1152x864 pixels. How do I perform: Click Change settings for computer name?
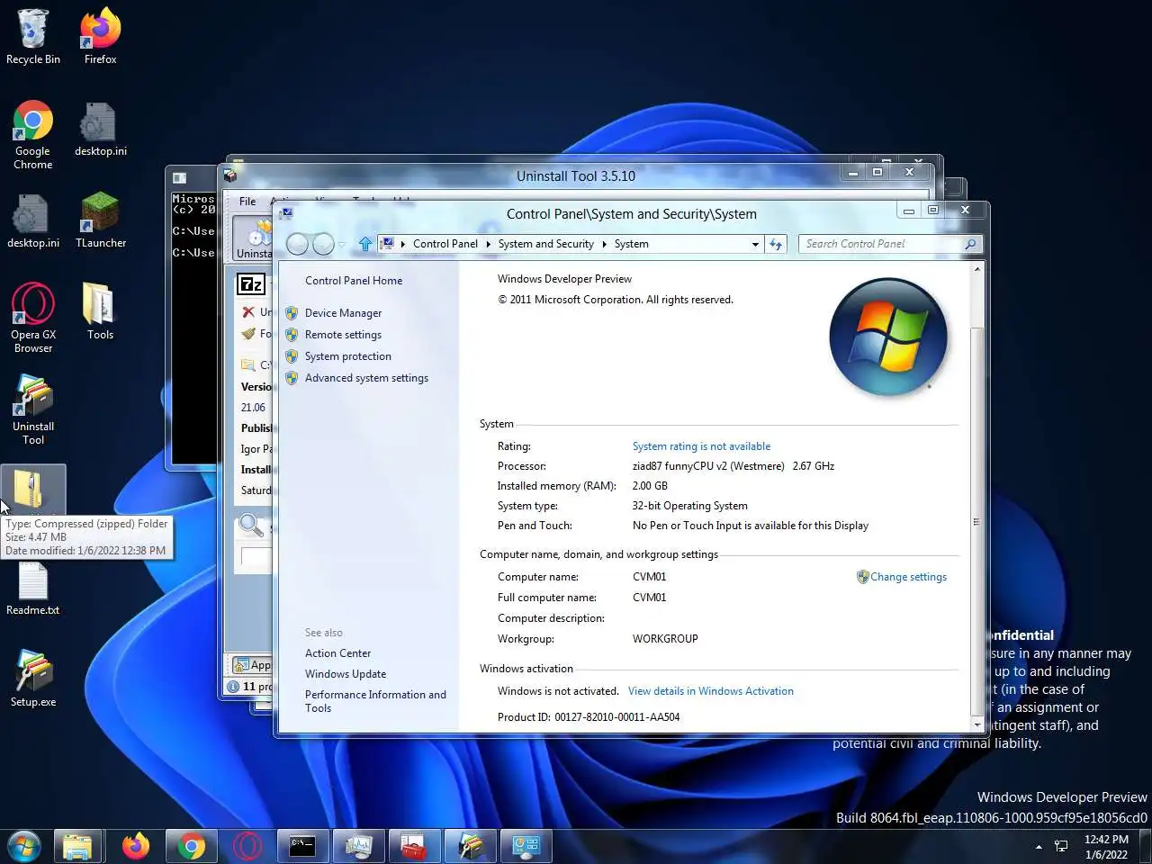coord(908,577)
